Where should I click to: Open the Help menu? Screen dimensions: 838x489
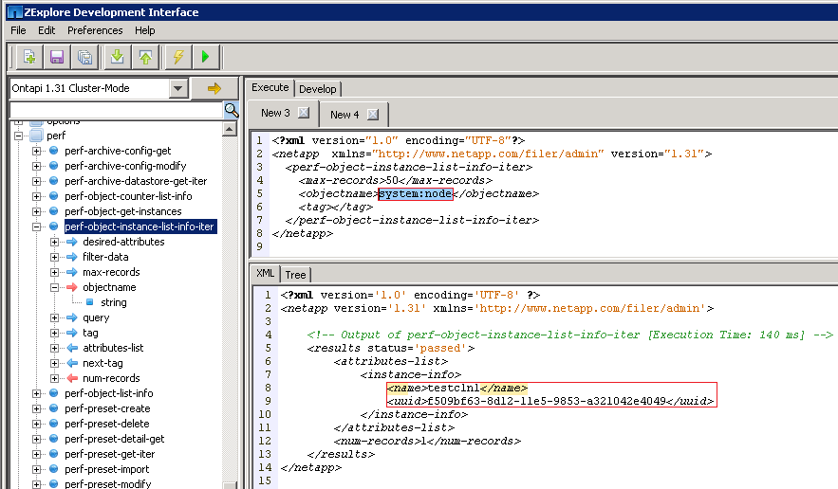tap(145, 30)
